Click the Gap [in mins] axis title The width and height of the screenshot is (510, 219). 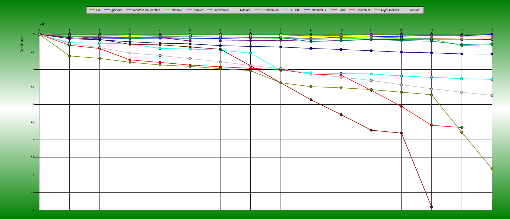pyautogui.click(x=22, y=43)
